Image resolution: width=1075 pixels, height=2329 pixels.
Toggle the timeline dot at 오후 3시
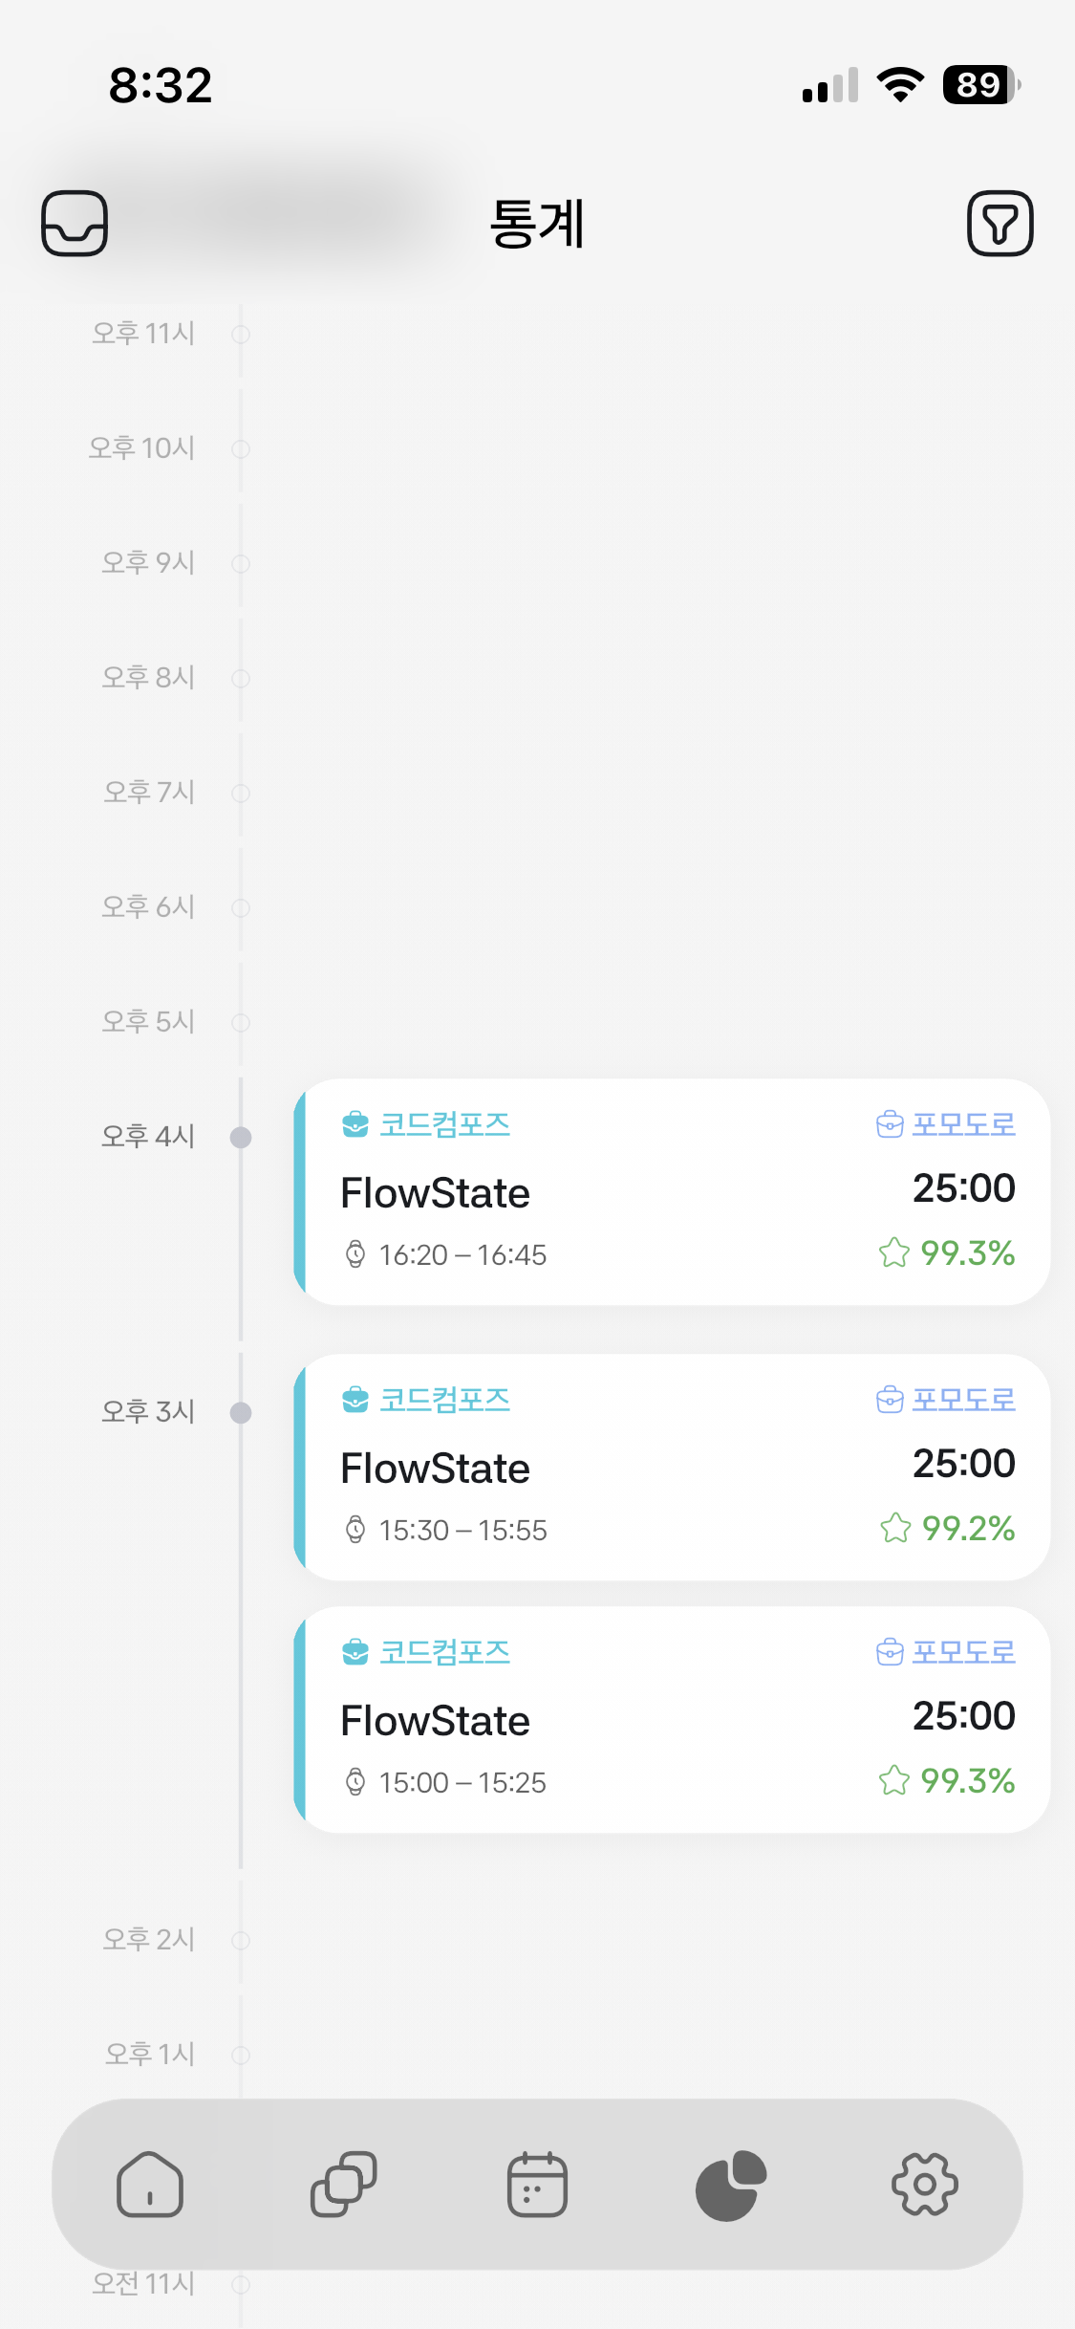point(240,1412)
